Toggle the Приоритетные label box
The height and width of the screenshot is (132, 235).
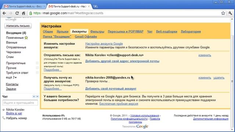coord(37,63)
